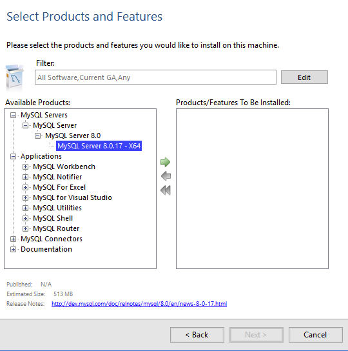Collapse the MySQL Server sub-node
Image resolution: width=348 pixels, height=351 pixels.
[25, 125]
